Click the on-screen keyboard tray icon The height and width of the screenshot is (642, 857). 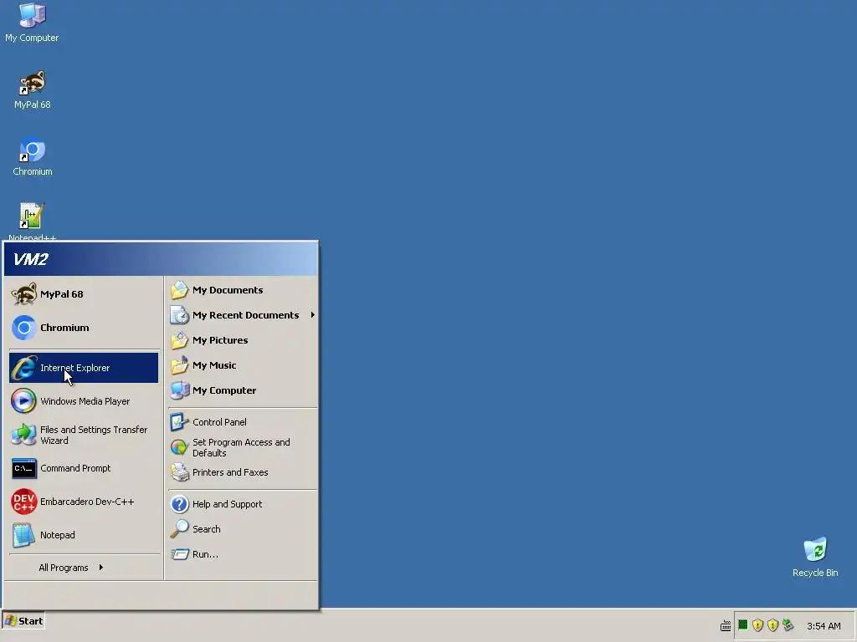click(726, 626)
